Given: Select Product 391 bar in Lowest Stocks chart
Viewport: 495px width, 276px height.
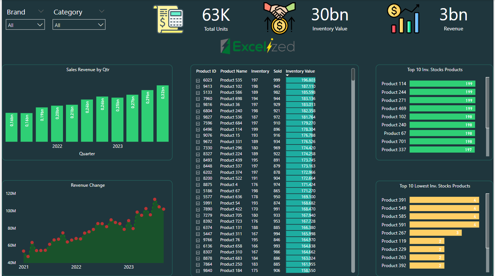Looking at the screenshot, I should (x=444, y=200).
